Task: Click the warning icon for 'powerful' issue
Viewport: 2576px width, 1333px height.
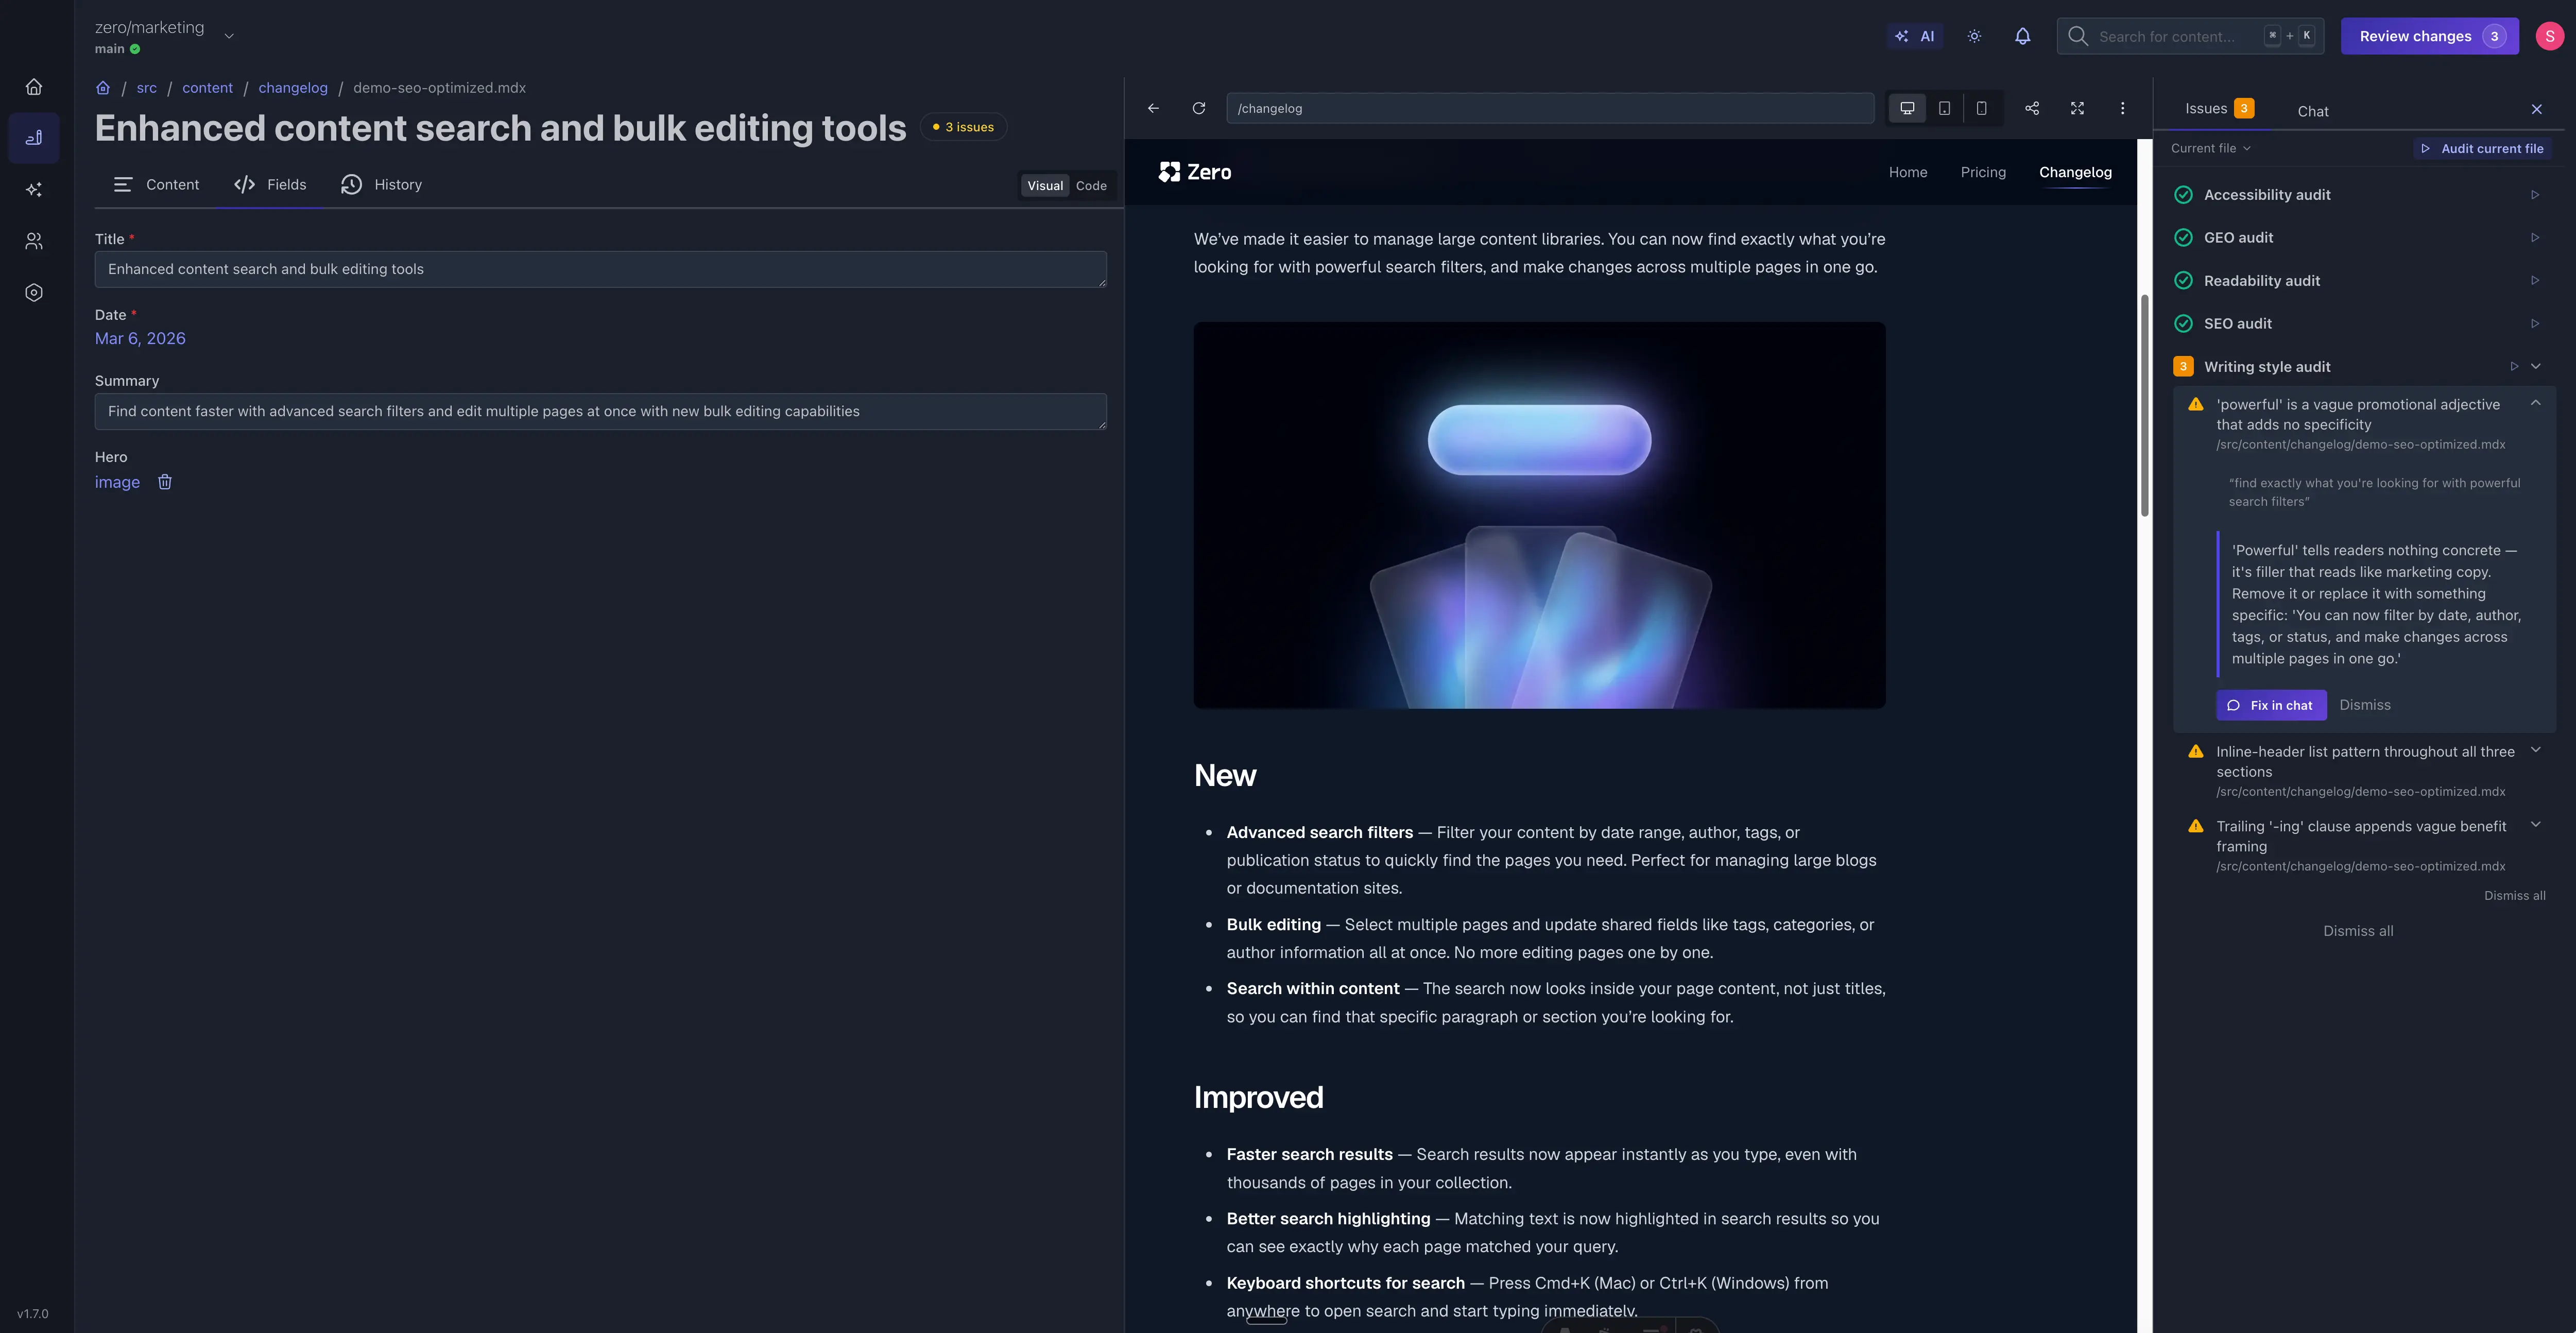Action: (2196, 405)
